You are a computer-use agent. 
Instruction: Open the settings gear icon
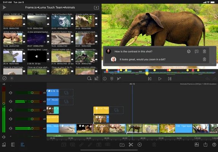(214, 145)
